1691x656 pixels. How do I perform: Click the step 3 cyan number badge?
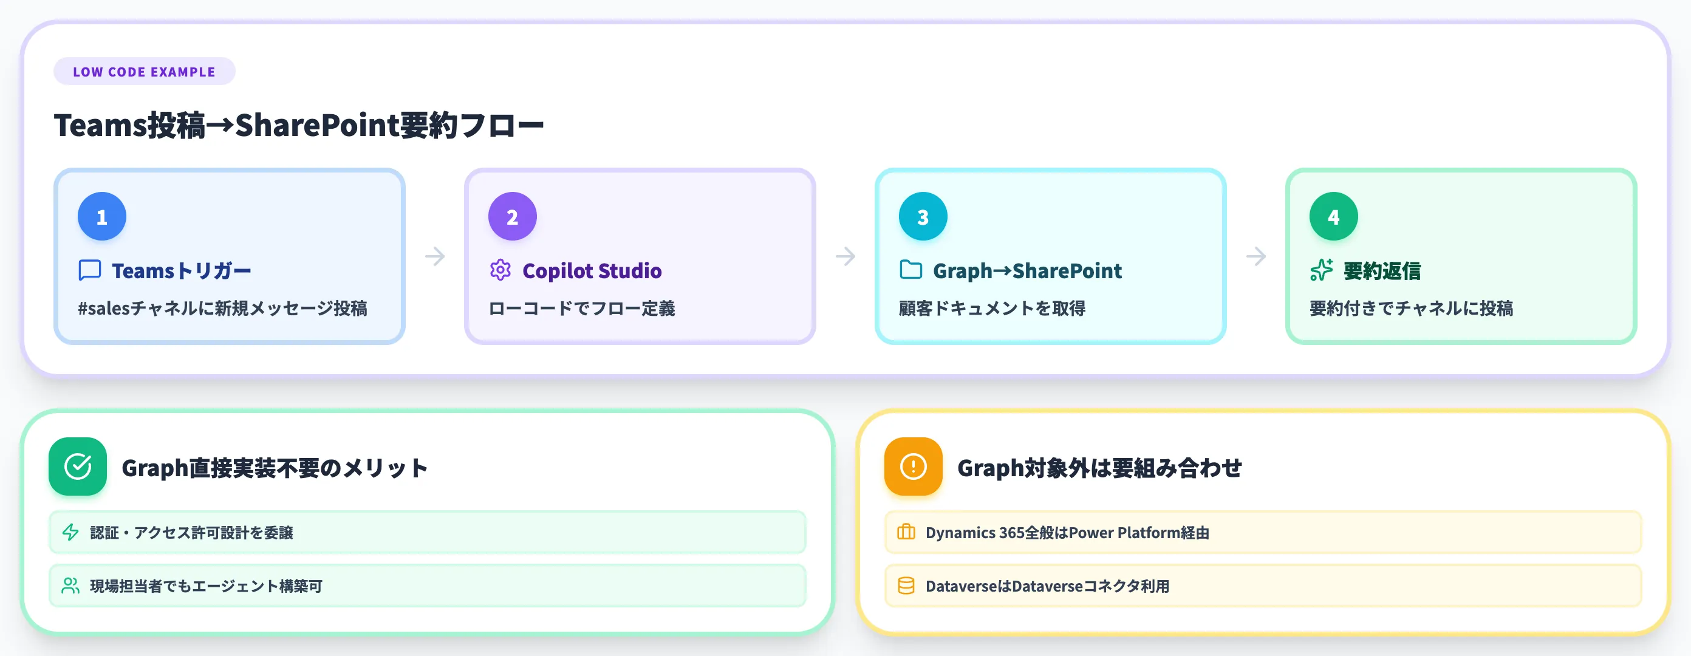point(923,217)
